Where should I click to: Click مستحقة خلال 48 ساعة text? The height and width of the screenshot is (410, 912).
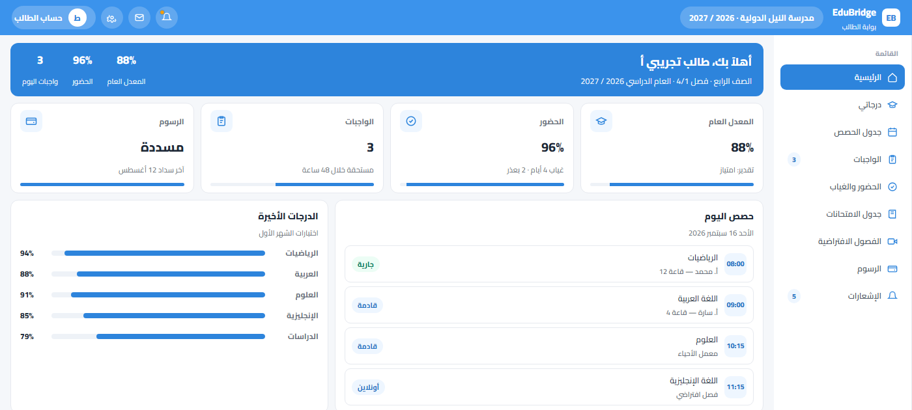tap(338, 171)
